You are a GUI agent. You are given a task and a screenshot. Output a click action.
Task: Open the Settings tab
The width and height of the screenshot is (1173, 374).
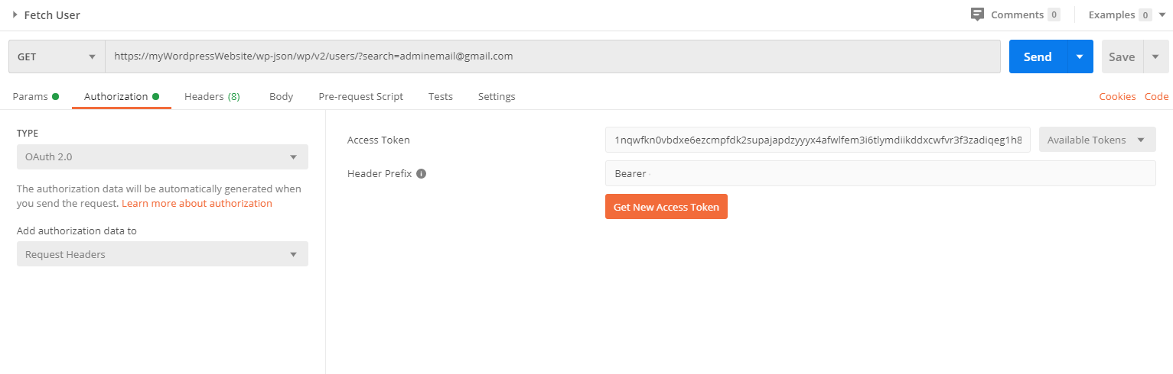(x=497, y=97)
